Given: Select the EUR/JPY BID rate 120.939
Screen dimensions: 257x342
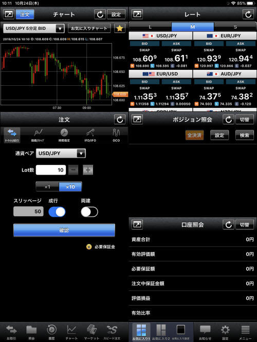Looking at the screenshot, I should (209, 59).
